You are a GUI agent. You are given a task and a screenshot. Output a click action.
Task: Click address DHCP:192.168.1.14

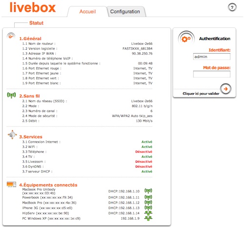(x=124, y=213)
